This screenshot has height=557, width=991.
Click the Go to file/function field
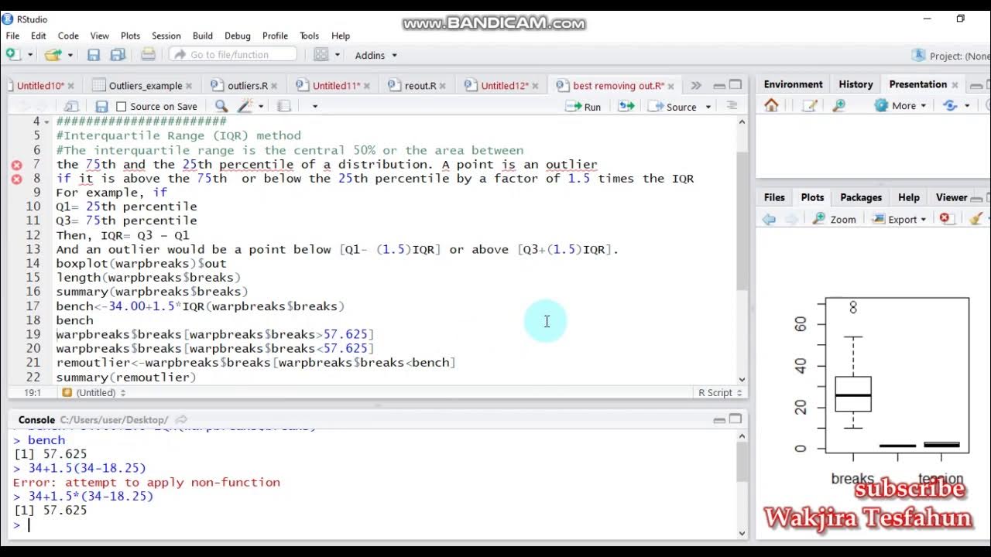(233, 55)
